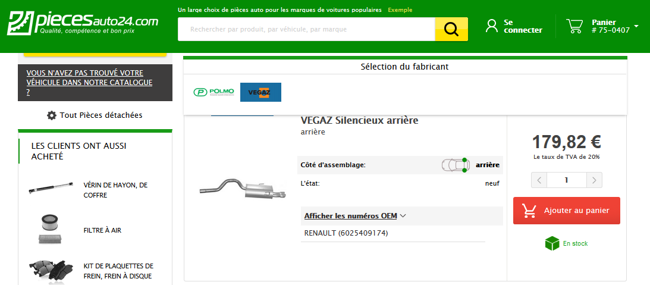Expand Afficher les numéros OEM

(x=351, y=216)
